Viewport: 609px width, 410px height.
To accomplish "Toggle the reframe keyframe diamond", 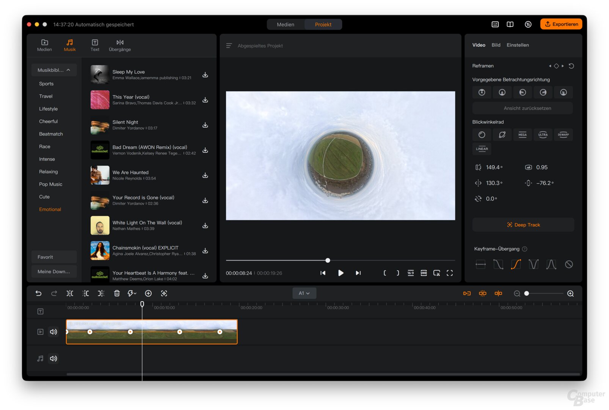I will [556, 66].
